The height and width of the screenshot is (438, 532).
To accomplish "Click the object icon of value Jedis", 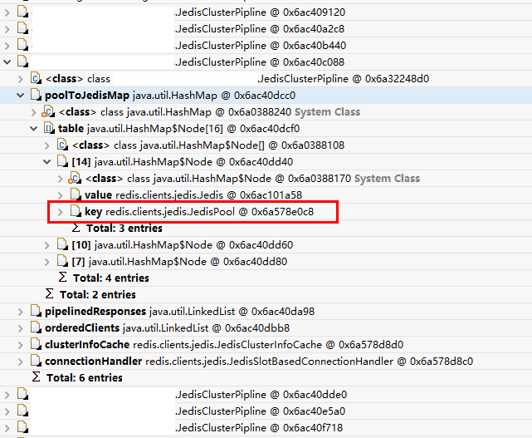I will [x=76, y=194].
